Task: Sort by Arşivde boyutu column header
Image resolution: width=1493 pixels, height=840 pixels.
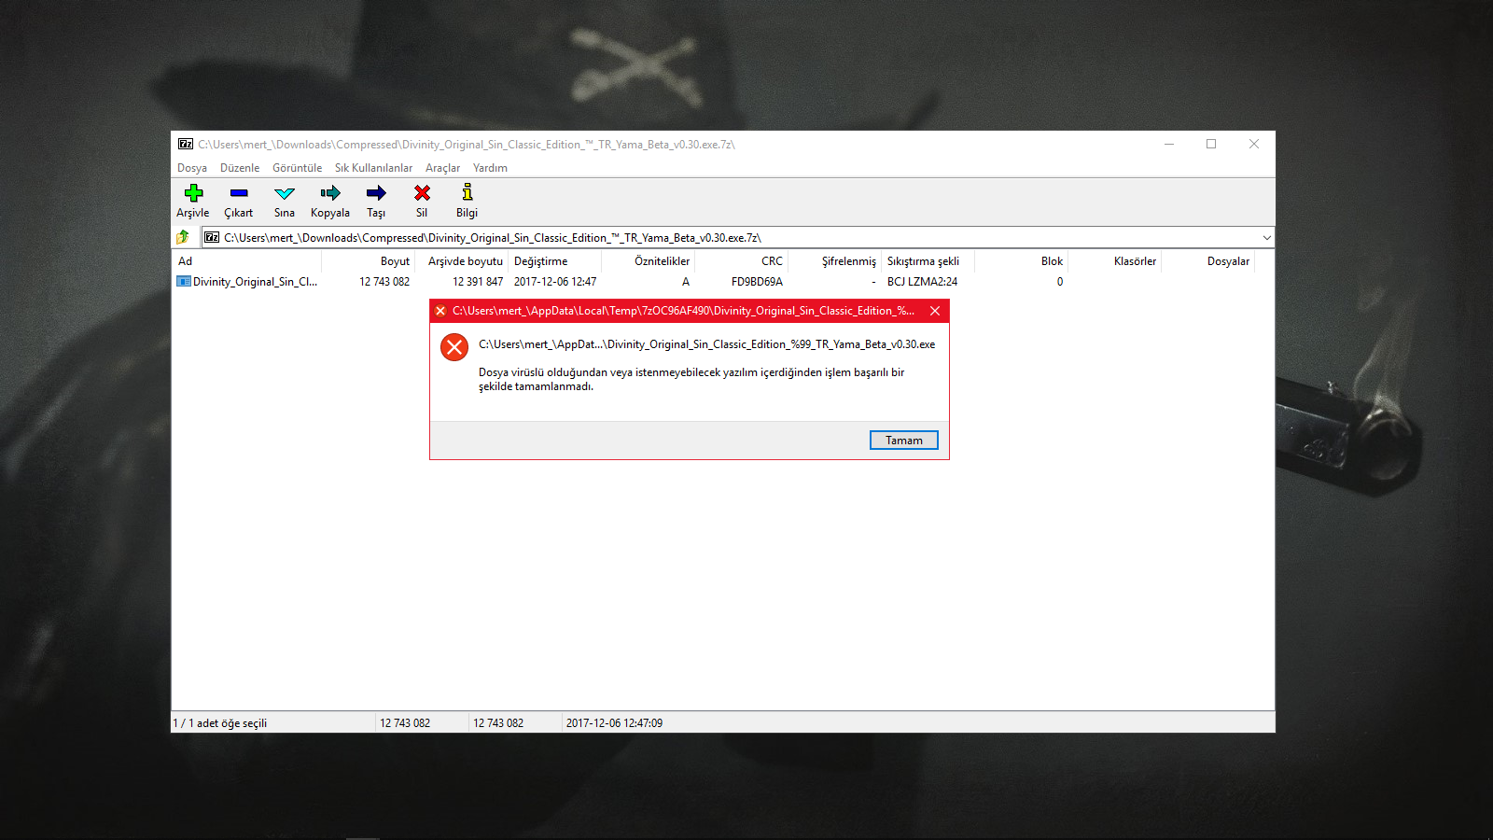Action: point(461,261)
